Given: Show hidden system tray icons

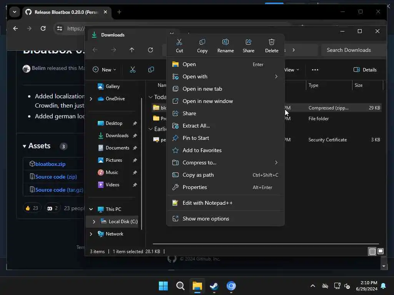Looking at the screenshot, I should pyautogui.click(x=312, y=286).
